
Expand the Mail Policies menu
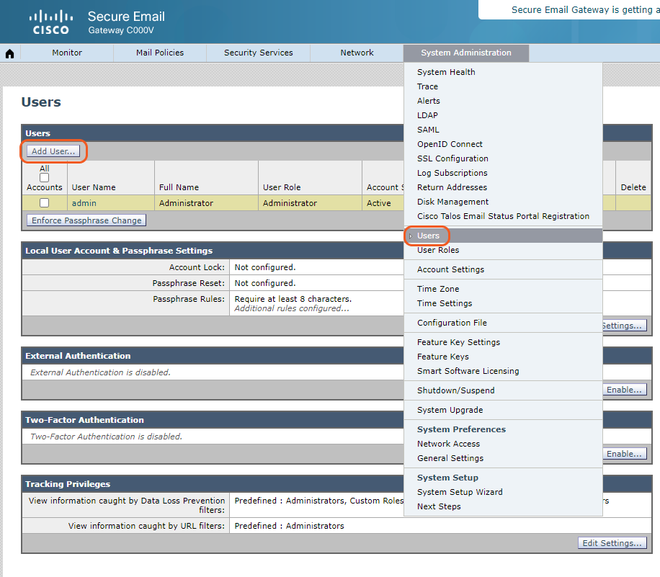click(x=159, y=53)
